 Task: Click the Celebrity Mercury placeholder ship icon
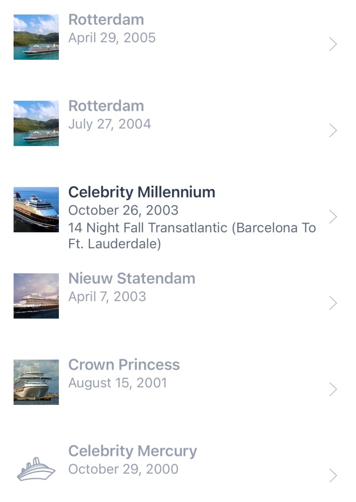click(x=36, y=469)
